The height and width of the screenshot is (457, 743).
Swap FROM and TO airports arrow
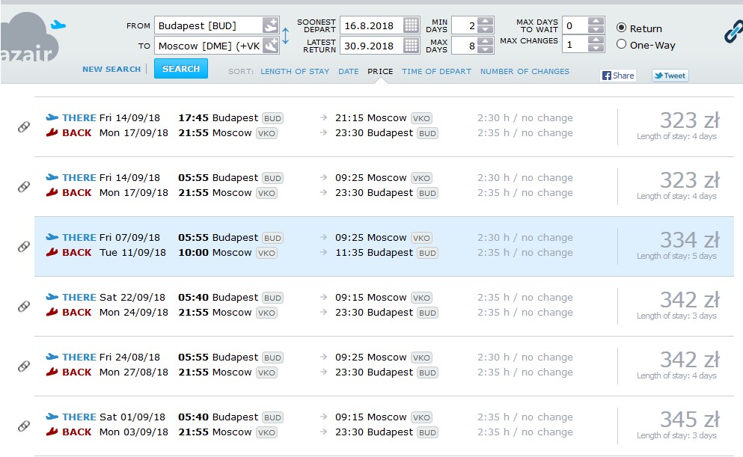point(285,35)
